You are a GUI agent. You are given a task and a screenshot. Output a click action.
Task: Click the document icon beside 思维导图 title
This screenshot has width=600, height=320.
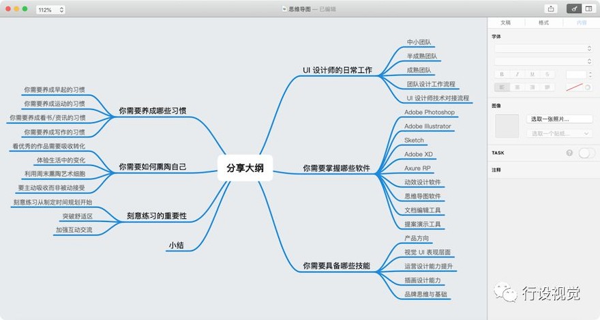pos(284,9)
